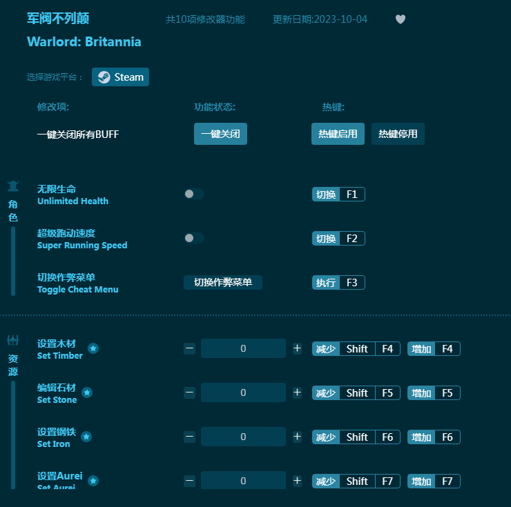The image size is (511, 507).
Task: Select the Steam platform button
Action: coord(120,77)
